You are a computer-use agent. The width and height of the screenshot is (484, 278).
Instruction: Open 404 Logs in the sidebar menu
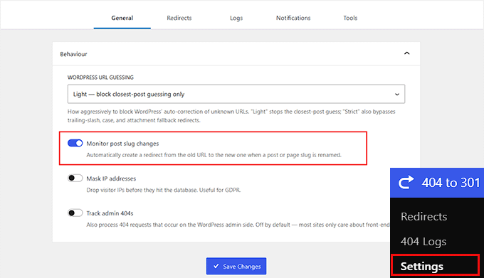pyautogui.click(x=423, y=242)
